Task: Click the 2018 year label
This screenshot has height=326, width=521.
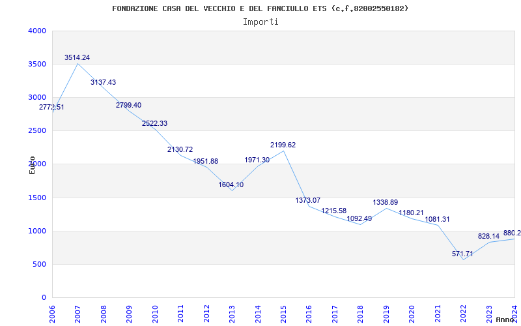Action: point(361,314)
